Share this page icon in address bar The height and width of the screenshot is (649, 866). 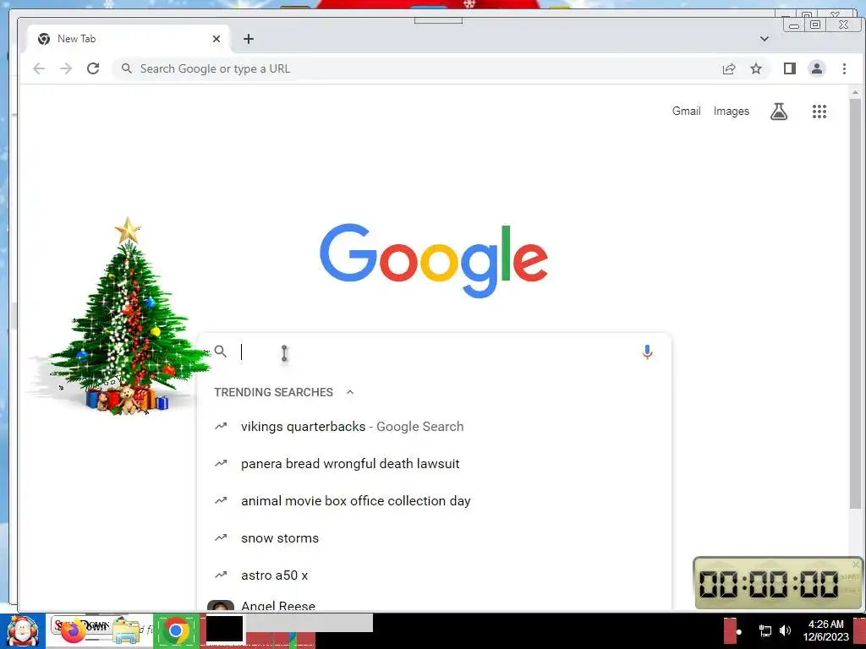click(x=729, y=68)
